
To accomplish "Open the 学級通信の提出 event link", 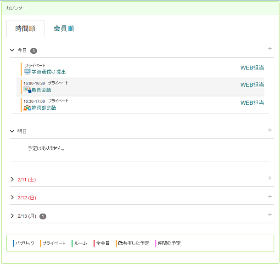I will (x=49, y=72).
